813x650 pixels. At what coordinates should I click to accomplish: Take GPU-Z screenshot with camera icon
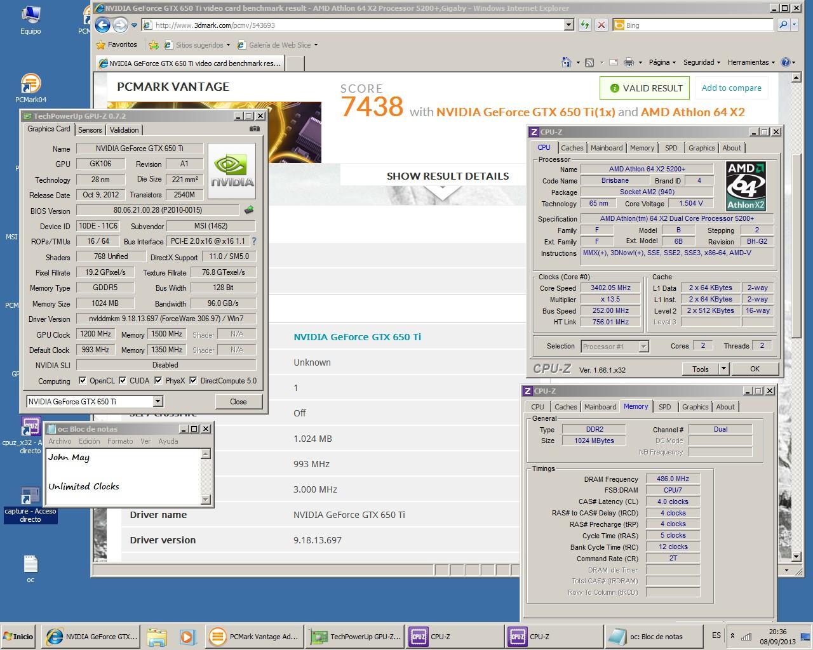pyautogui.click(x=255, y=129)
